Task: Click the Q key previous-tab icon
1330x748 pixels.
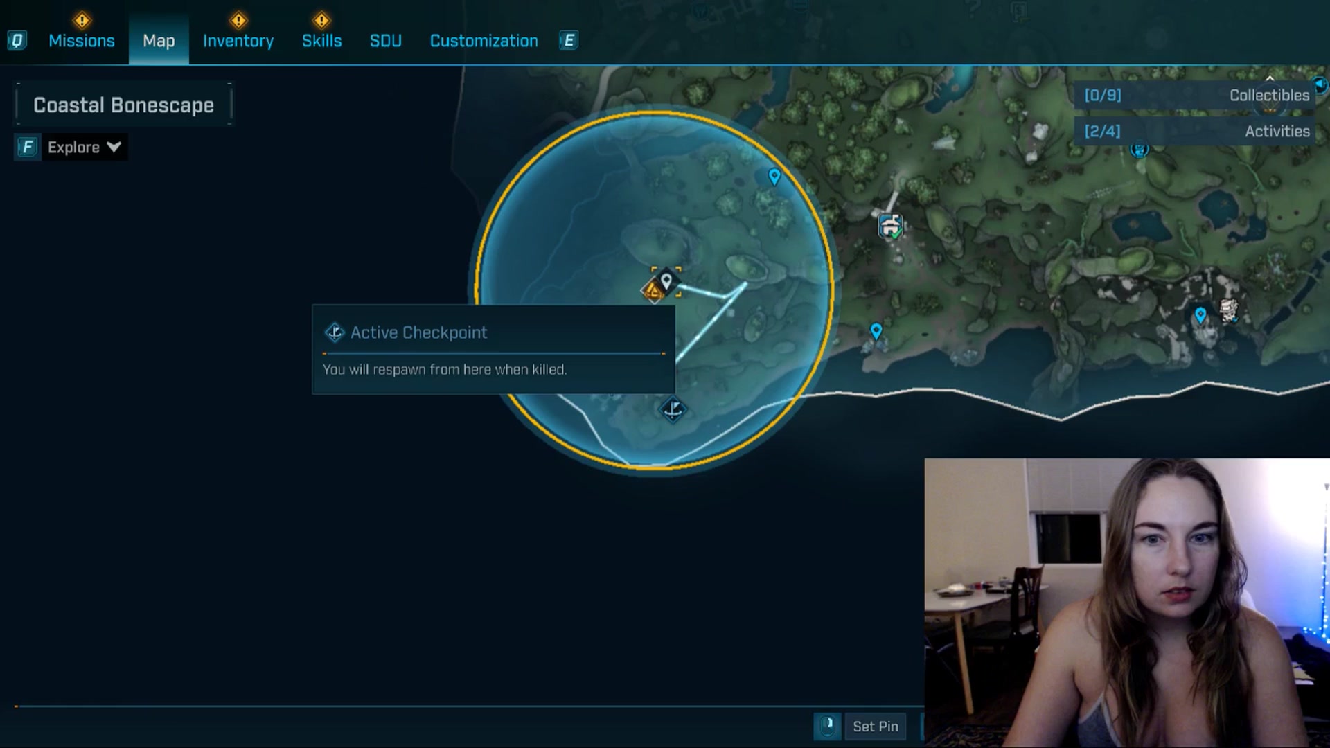Action: 17,41
